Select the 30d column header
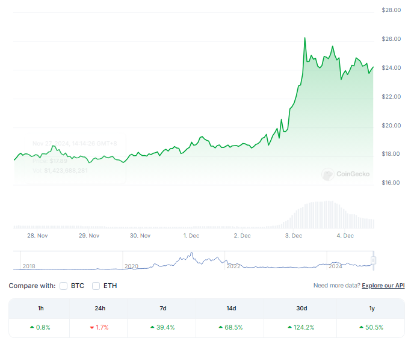414x344 pixels. pos(301,309)
